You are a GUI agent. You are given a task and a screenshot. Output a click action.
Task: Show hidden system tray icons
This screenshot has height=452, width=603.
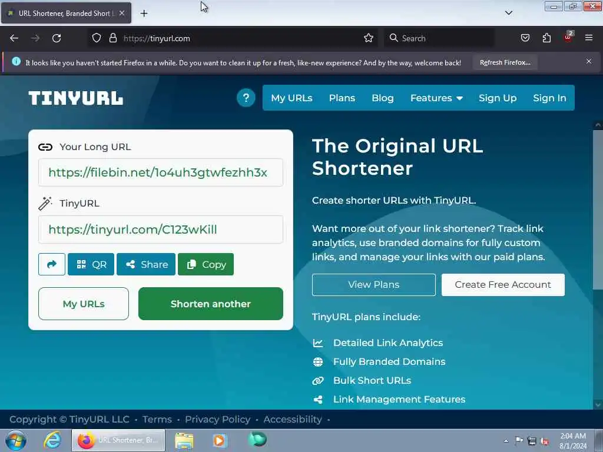tap(506, 441)
